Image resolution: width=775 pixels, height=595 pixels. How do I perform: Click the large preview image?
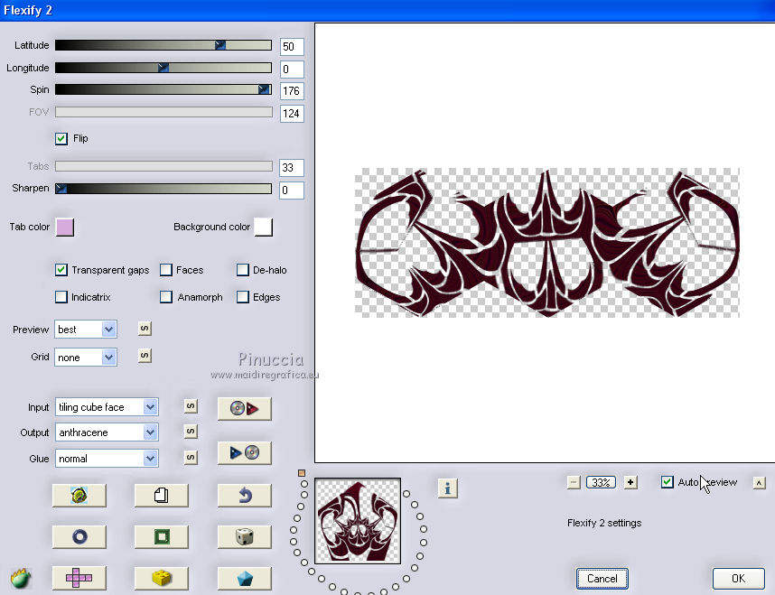(x=547, y=243)
